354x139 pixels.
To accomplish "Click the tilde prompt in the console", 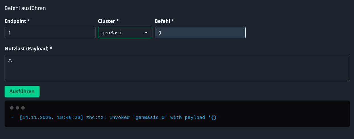I will (x=12, y=117).
